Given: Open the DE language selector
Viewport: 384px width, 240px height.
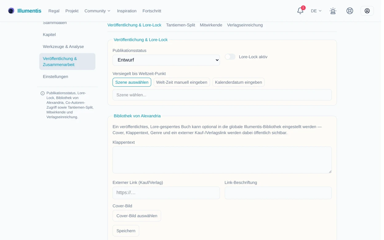Looking at the screenshot, I should pyautogui.click(x=316, y=11).
